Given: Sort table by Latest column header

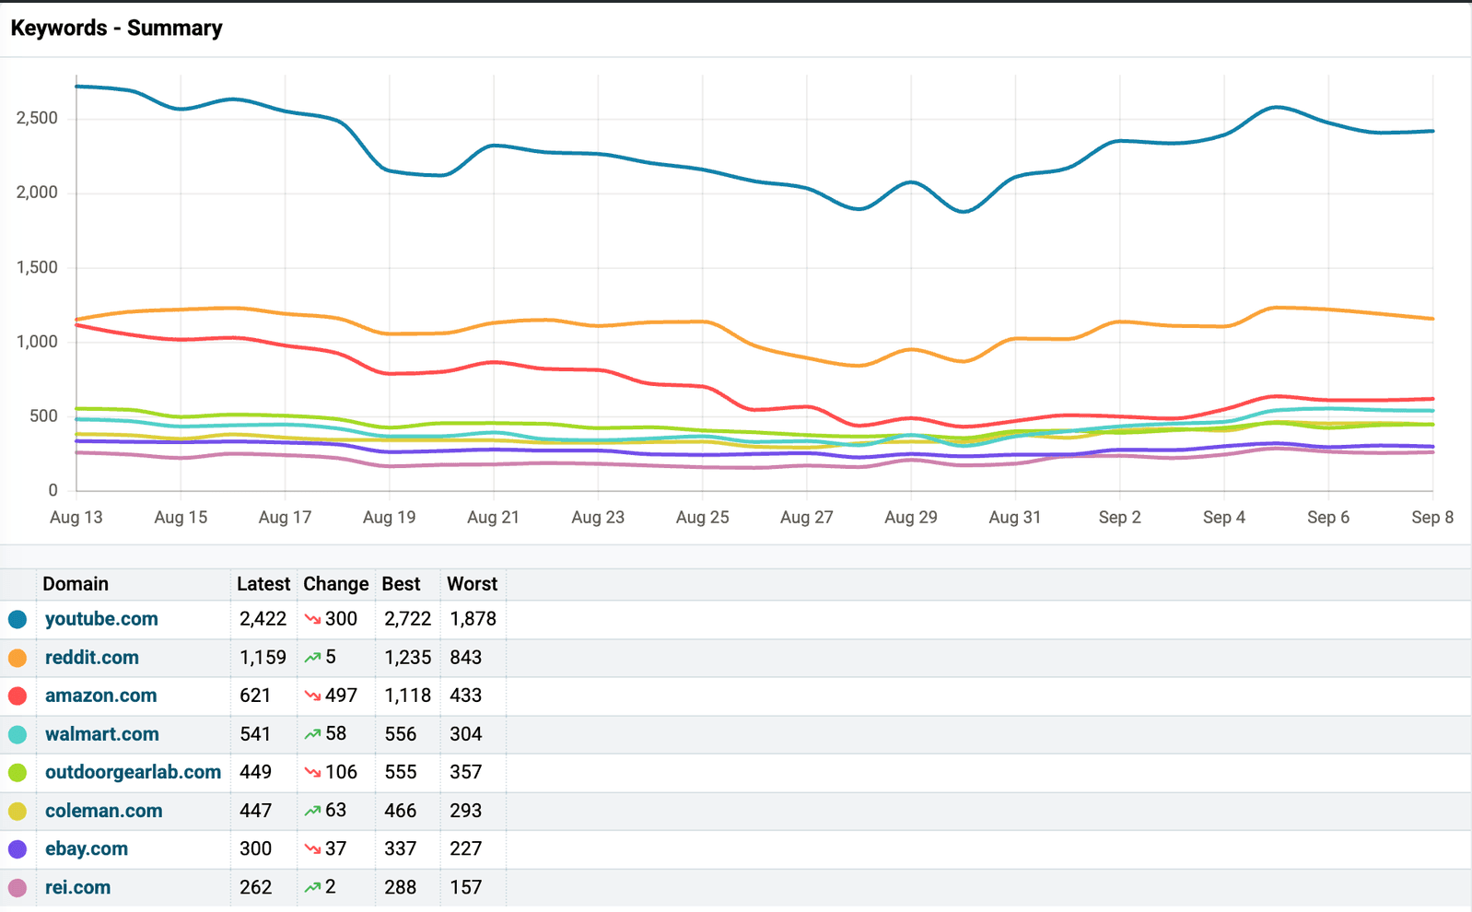Looking at the screenshot, I should pyautogui.click(x=263, y=584).
